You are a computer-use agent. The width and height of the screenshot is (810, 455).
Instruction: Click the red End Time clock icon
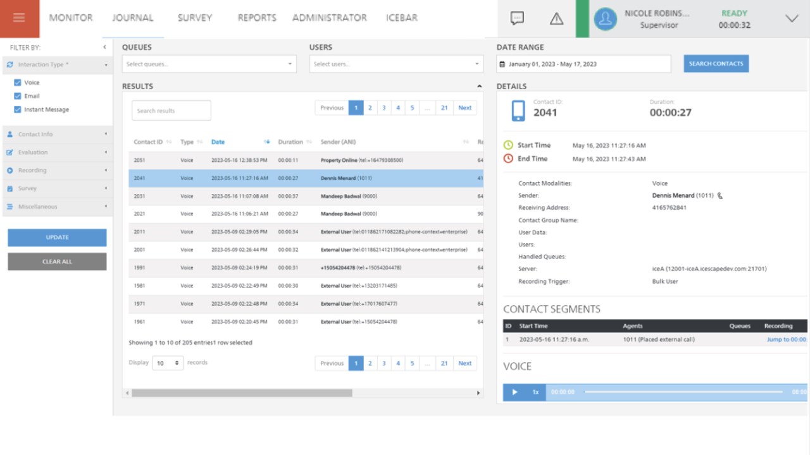pyautogui.click(x=508, y=159)
